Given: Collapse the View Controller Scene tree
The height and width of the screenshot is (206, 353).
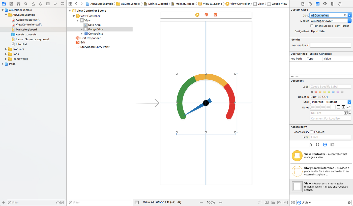Looking at the screenshot, I should pyautogui.click(x=70, y=11).
